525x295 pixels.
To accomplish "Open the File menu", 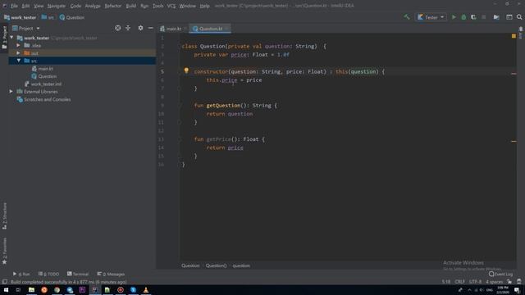I will coord(14,6).
